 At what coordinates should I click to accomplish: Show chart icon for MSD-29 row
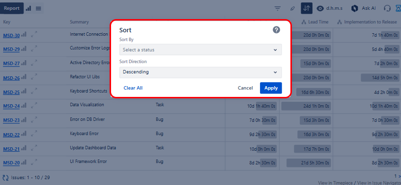click(24, 48)
